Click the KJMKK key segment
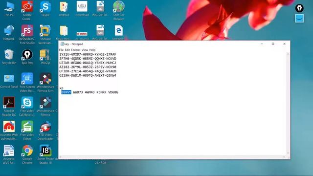Image resolution: width=313 pixels, height=176 pixels. [101, 92]
